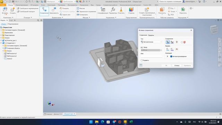Viewport: 222px width, 125px height.
Task: Open the Тип Автоматически dropdown
Action: point(151,42)
